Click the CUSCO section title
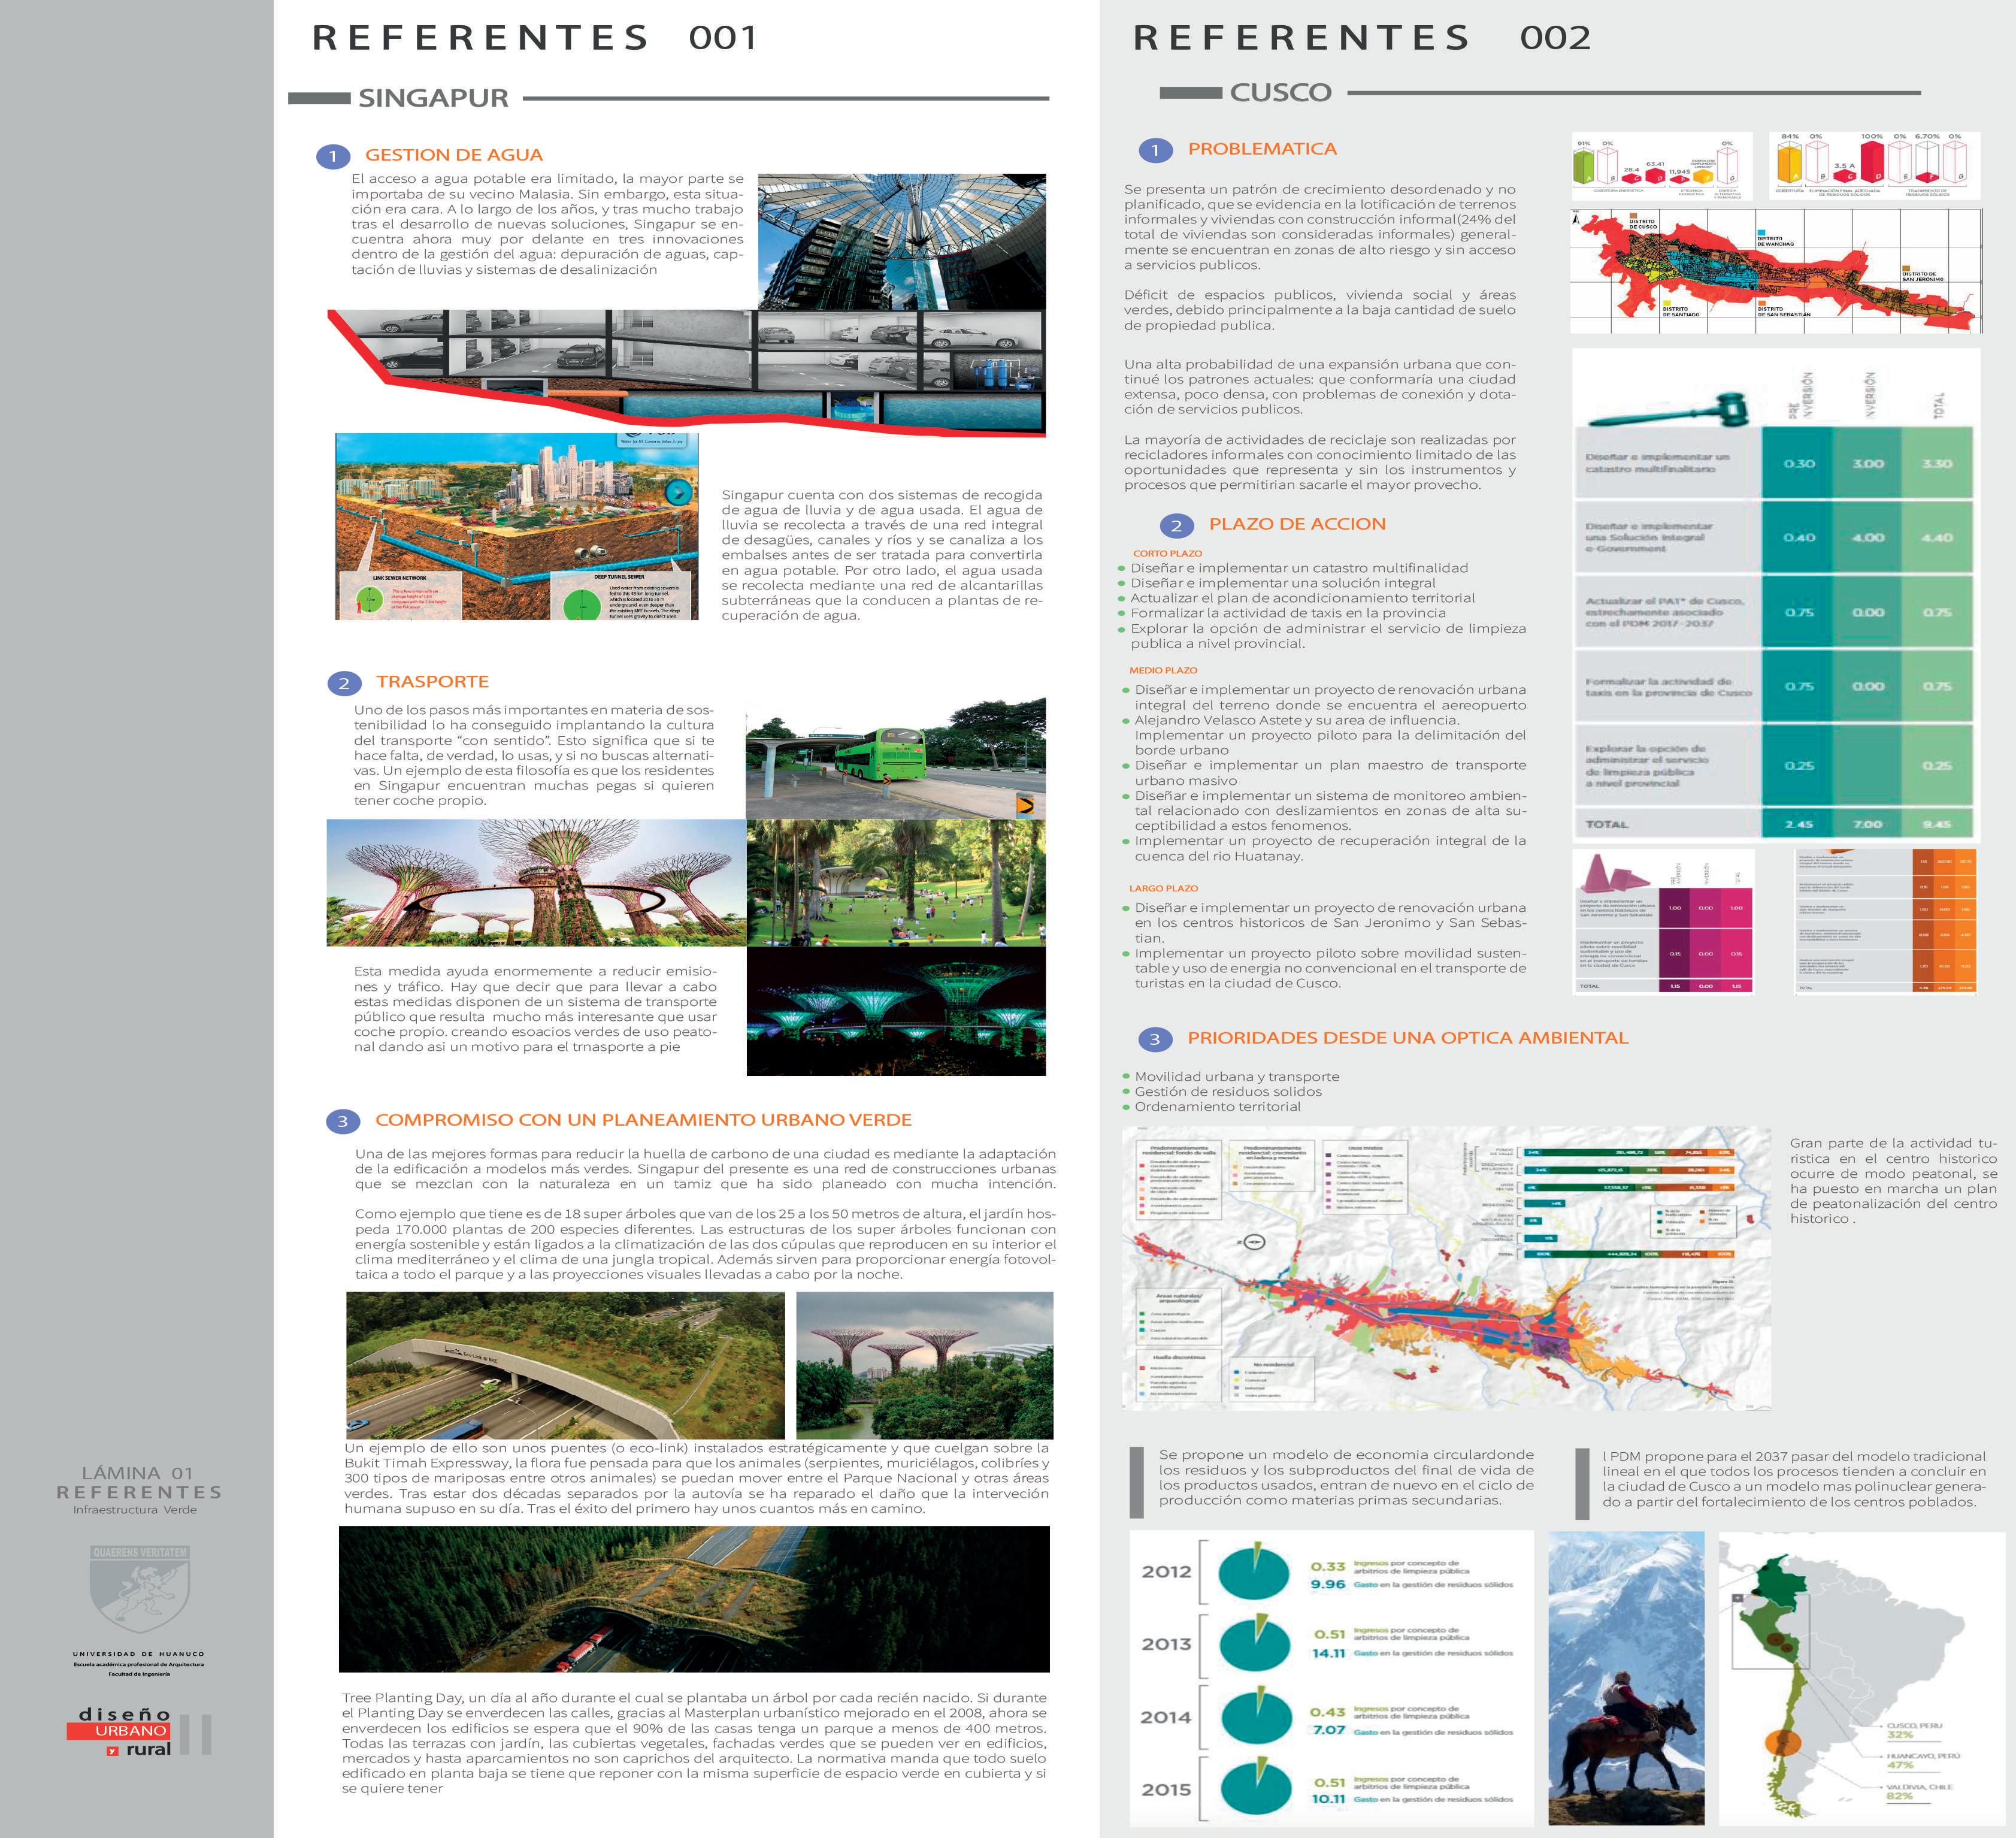The image size is (2016, 1838). tap(1280, 93)
